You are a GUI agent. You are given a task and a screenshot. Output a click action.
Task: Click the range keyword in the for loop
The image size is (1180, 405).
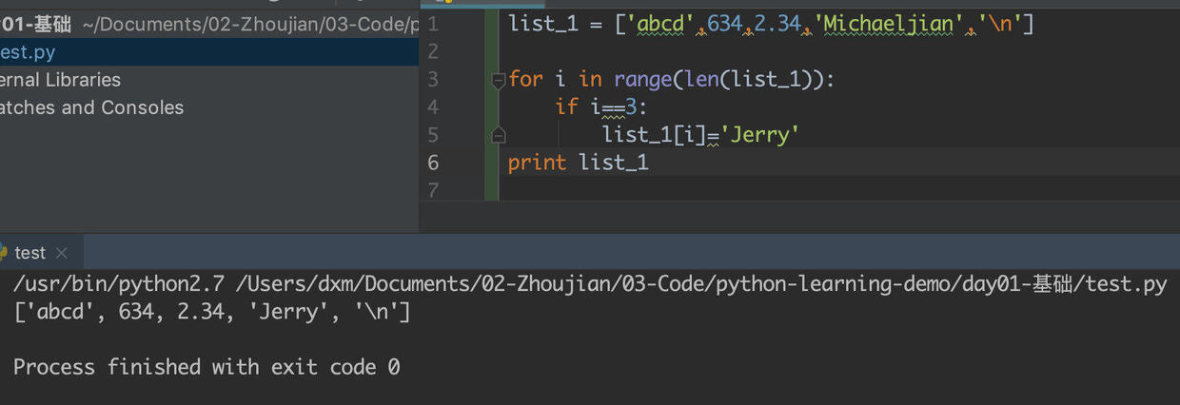643,79
